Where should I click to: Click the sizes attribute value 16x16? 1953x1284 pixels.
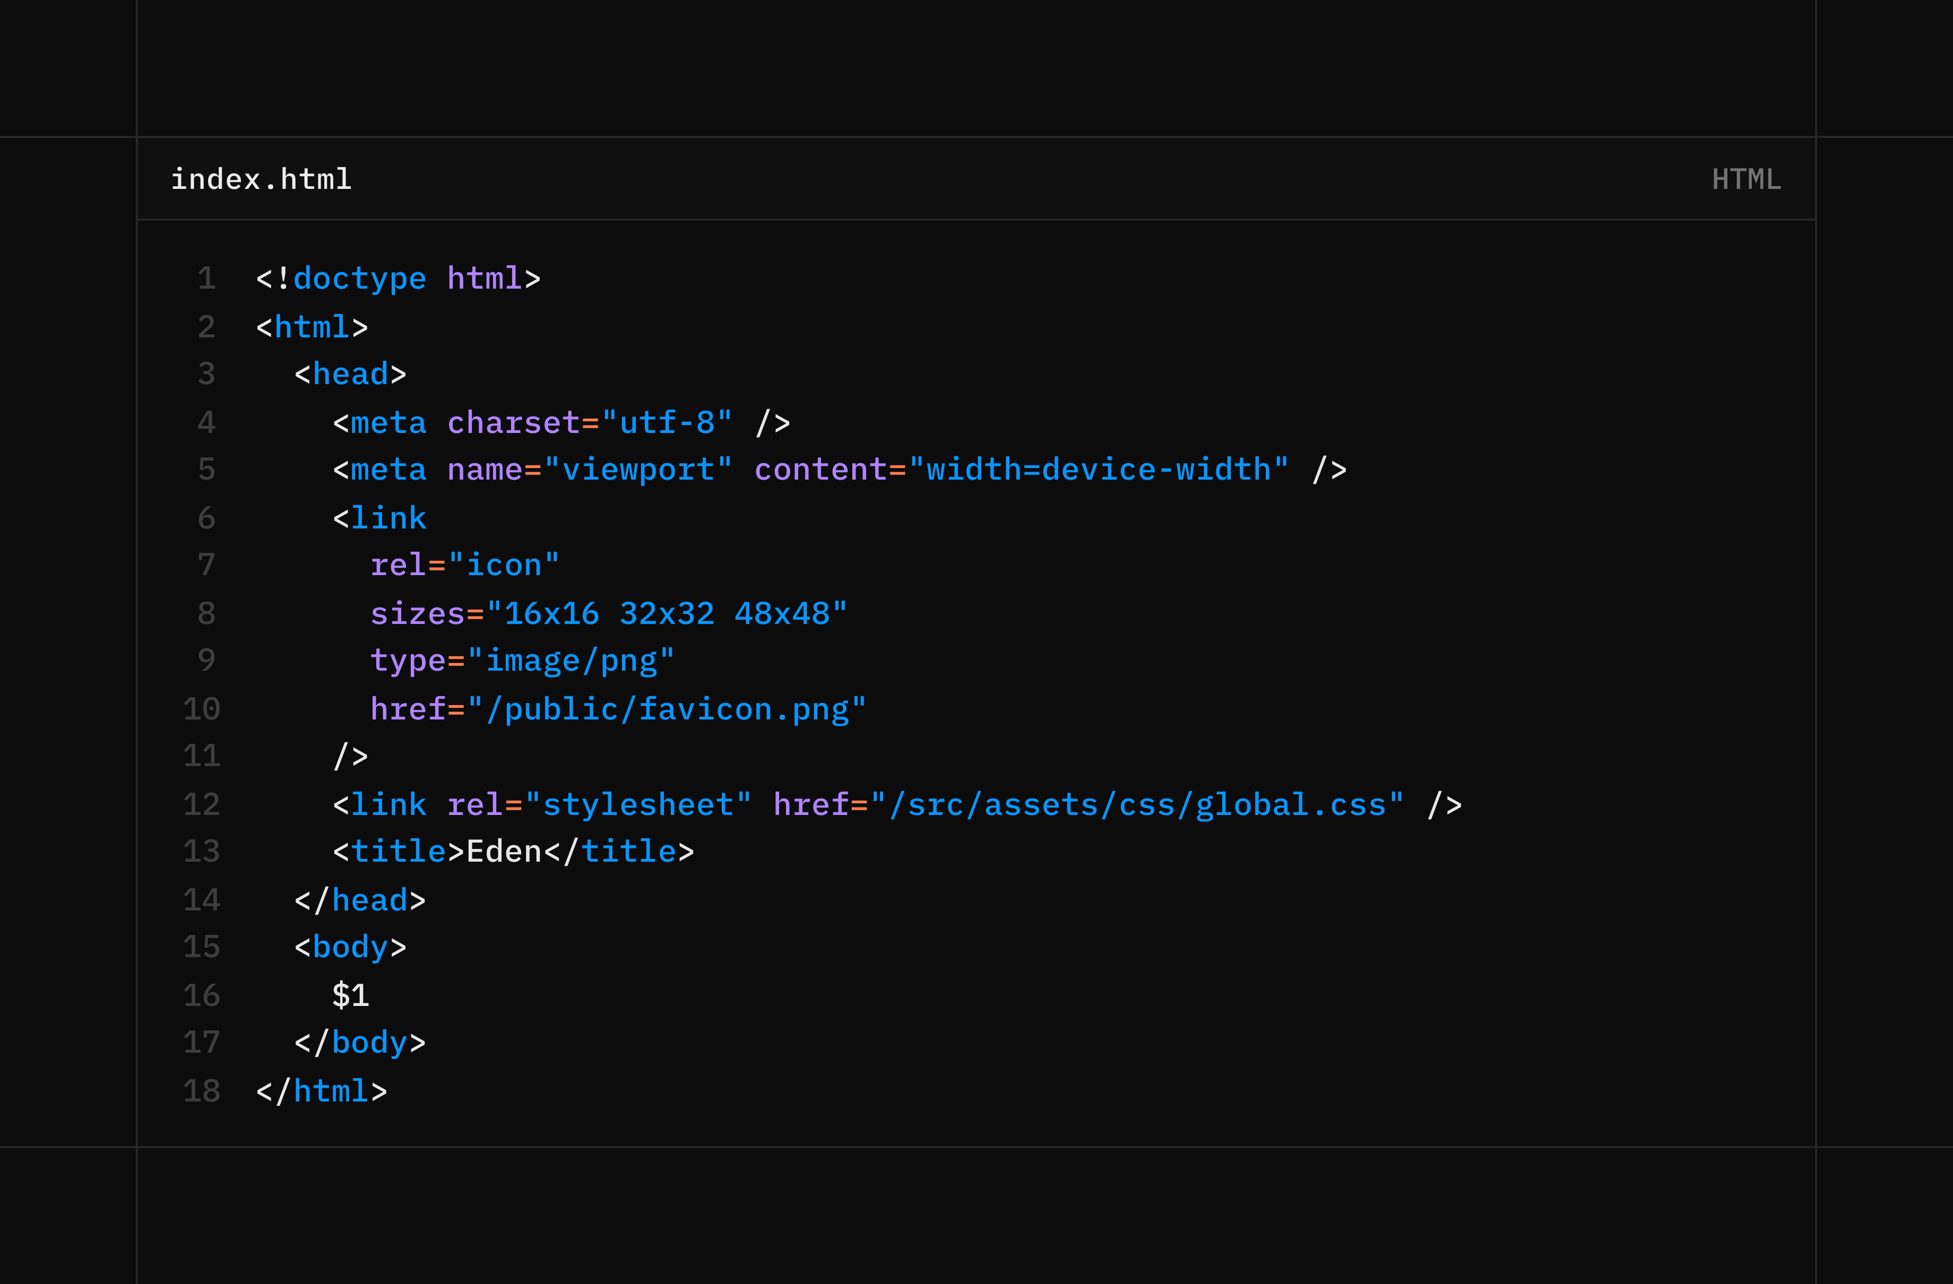click(550, 612)
